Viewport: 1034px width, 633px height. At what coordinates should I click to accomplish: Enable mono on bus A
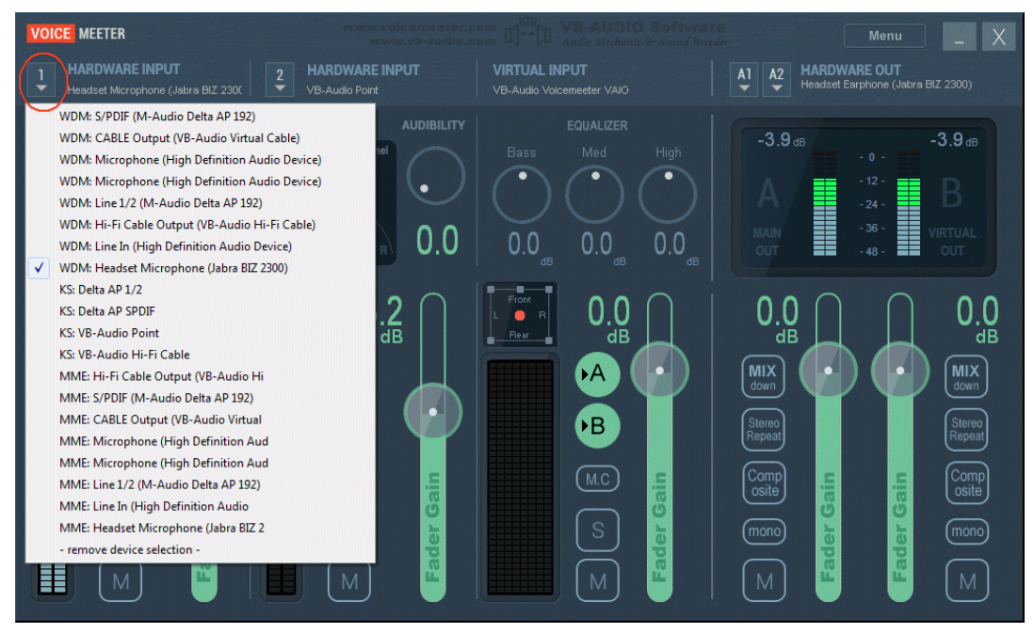coord(765,531)
